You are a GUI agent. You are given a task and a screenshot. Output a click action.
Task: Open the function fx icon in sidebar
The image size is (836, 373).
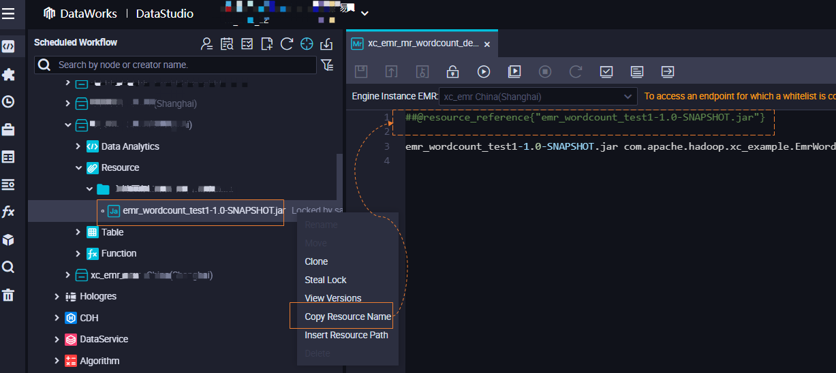point(8,212)
